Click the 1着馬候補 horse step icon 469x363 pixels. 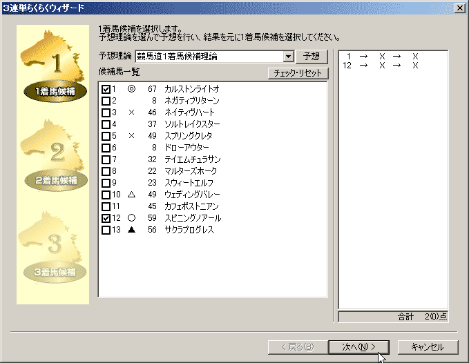55,66
